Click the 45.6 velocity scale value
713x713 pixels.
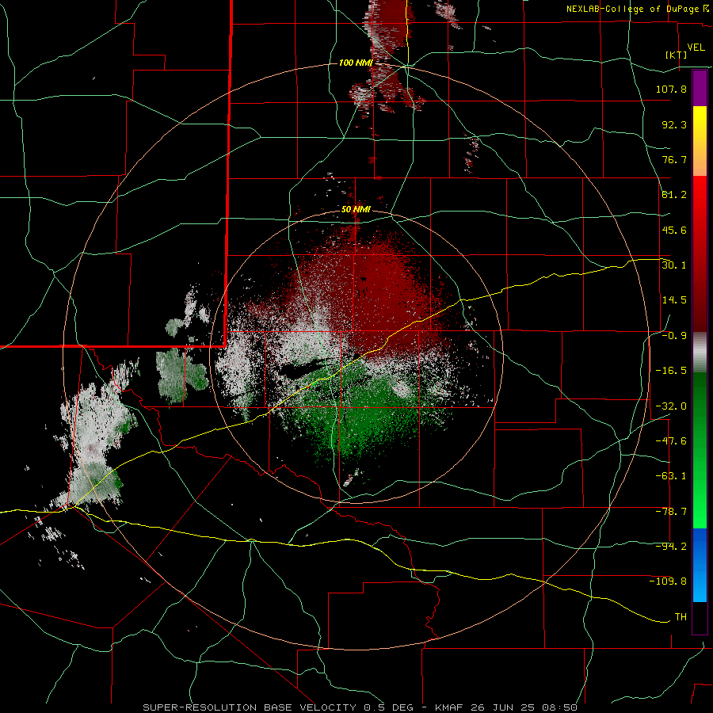pyautogui.click(x=674, y=230)
